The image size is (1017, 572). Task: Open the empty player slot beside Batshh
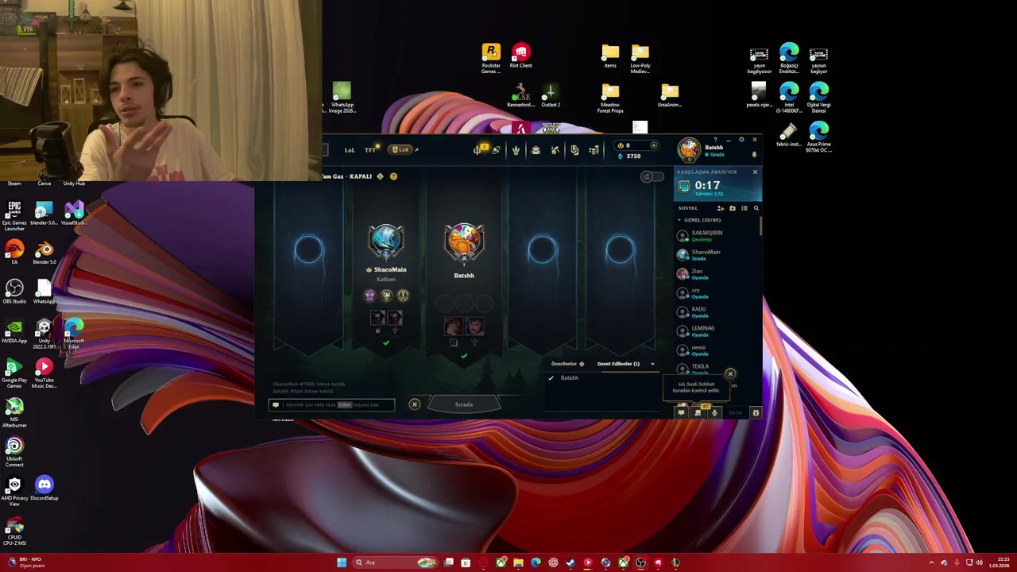coord(542,250)
